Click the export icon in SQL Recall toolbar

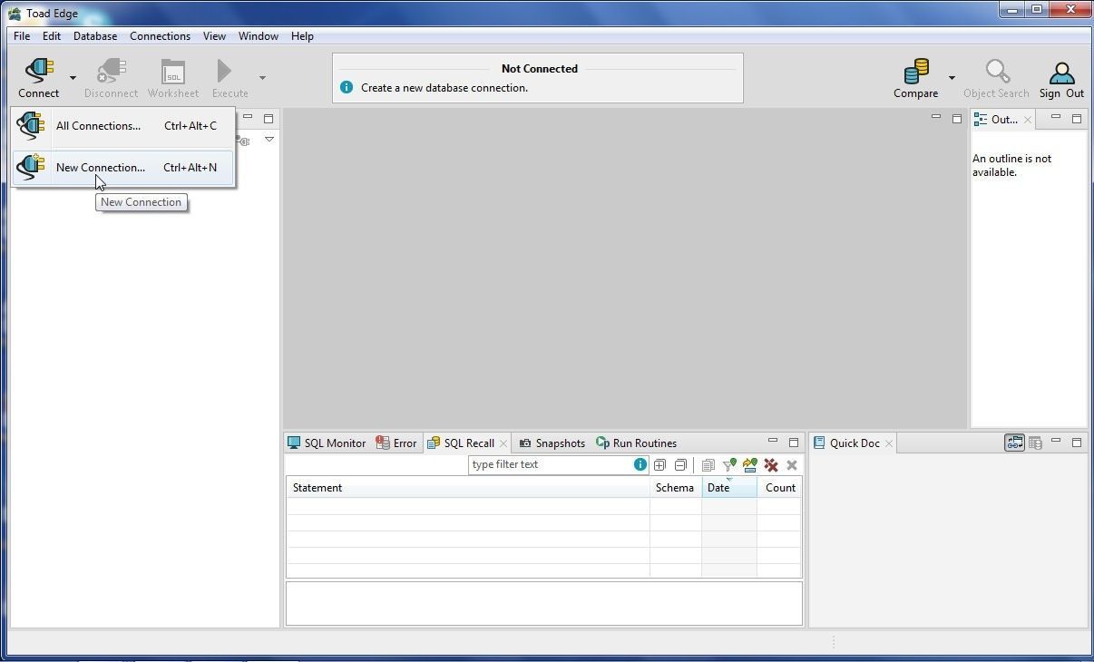point(750,465)
